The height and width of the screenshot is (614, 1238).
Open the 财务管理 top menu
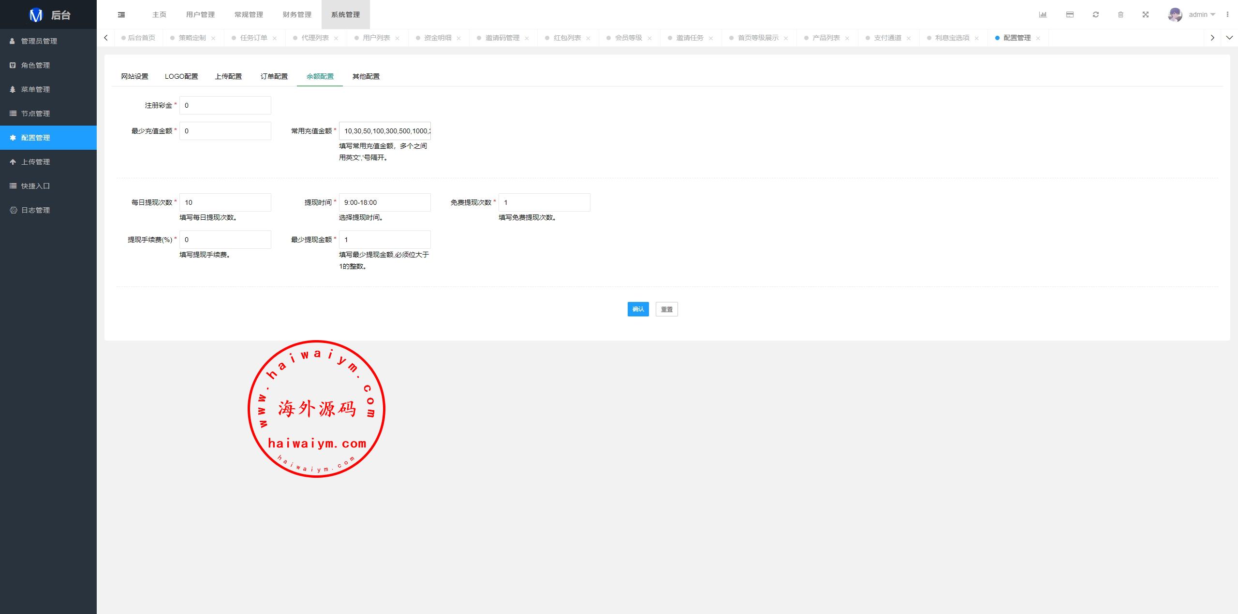click(297, 14)
